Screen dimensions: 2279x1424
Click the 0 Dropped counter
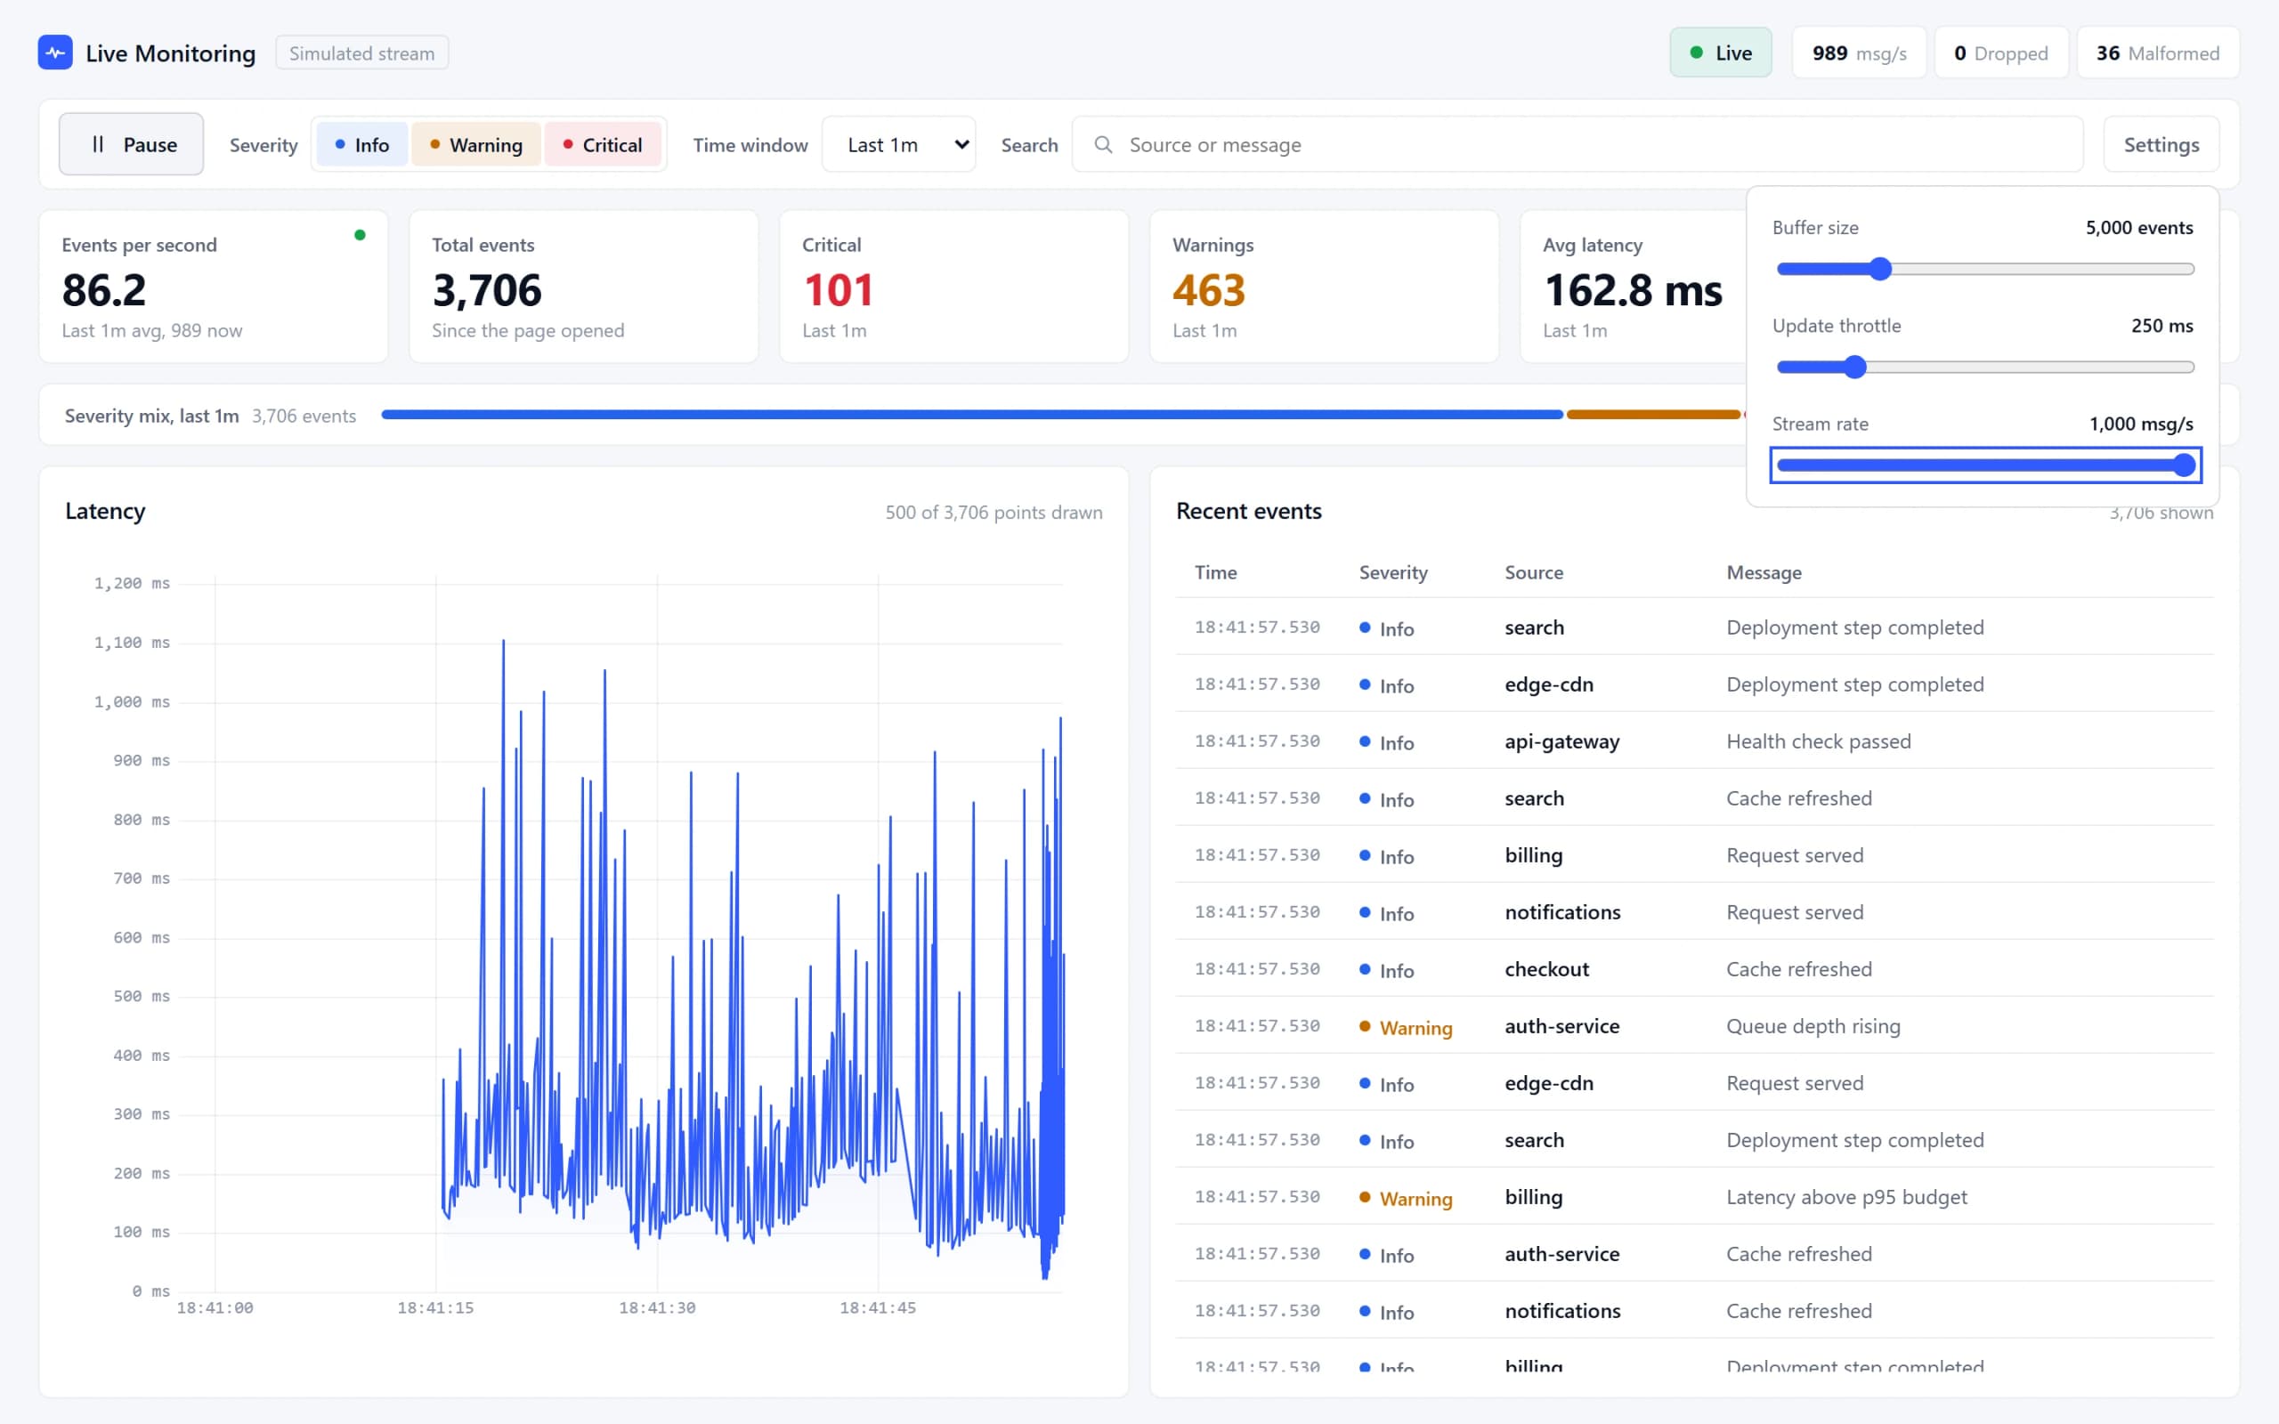2001,53
